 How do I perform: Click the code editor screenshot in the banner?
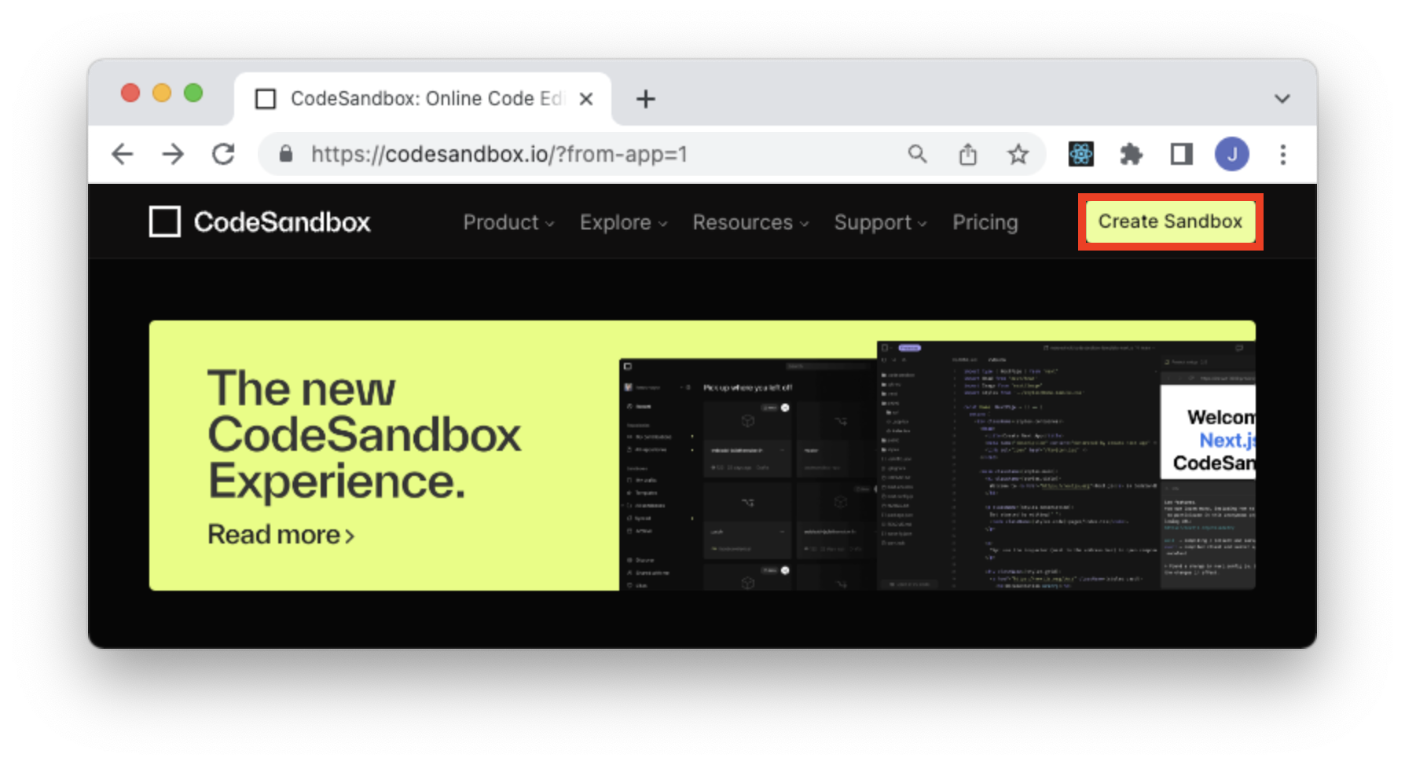1066,465
